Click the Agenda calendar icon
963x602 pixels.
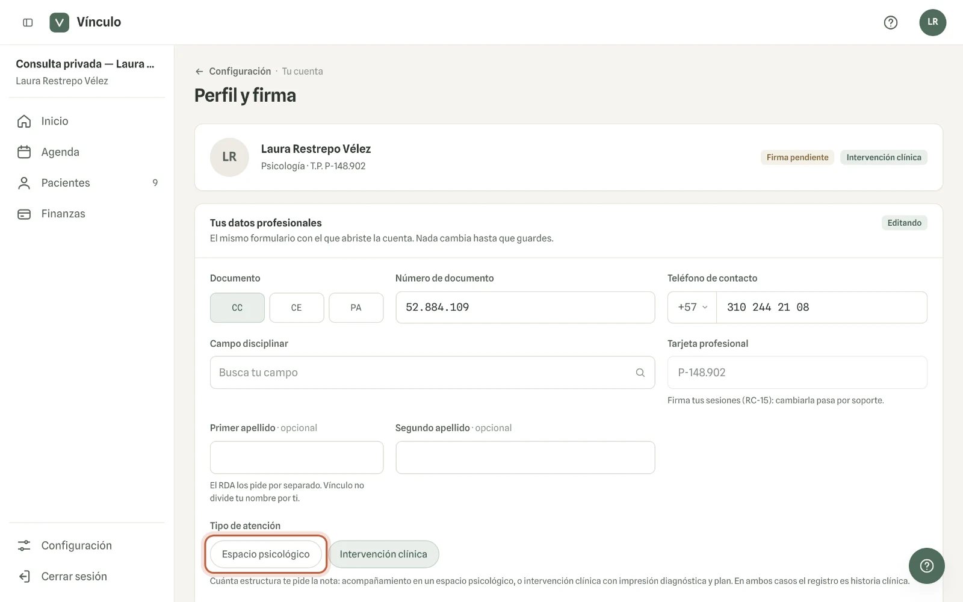[24, 152]
